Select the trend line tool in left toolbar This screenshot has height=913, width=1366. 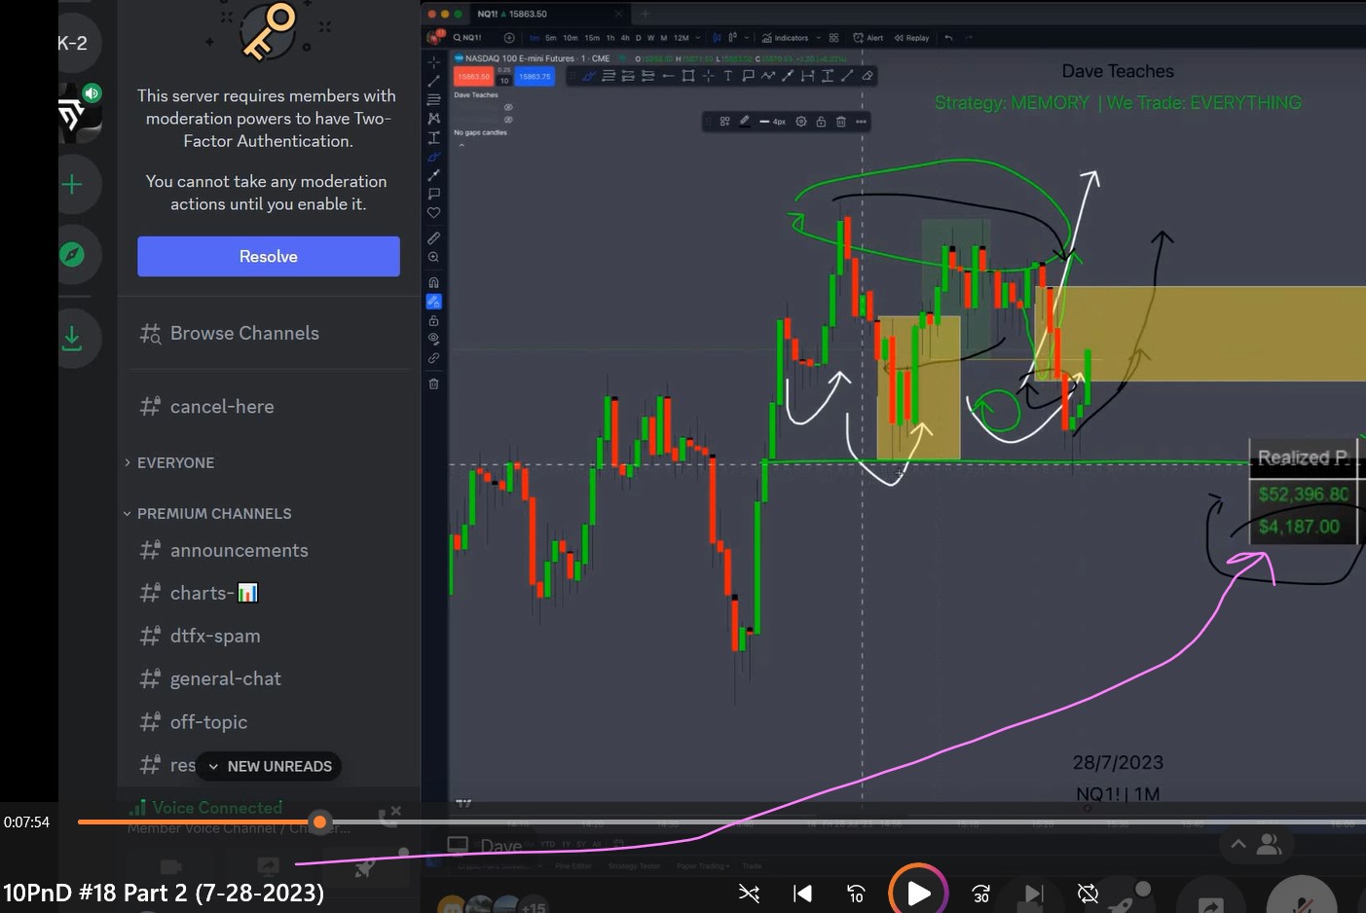[x=434, y=81]
